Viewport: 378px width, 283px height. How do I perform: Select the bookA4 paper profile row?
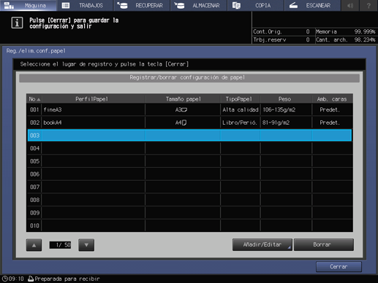189,123
